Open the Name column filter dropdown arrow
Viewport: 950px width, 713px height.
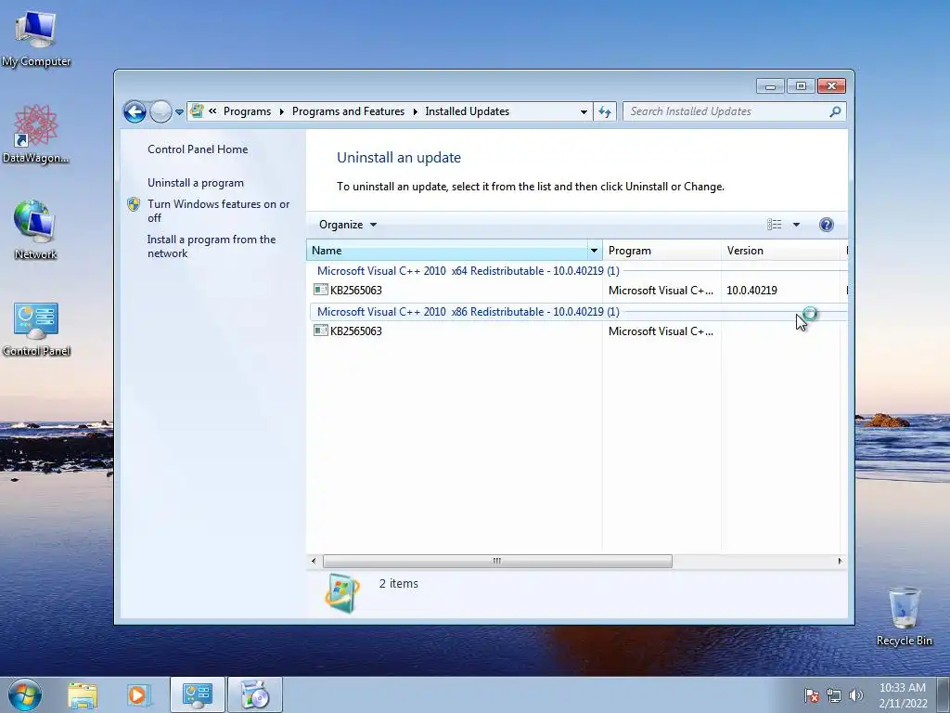594,251
